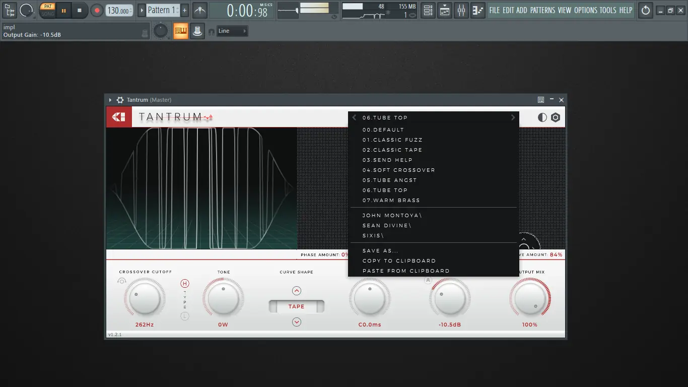
Task: Open the PATTERNS menu
Action: click(x=542, y=10)
